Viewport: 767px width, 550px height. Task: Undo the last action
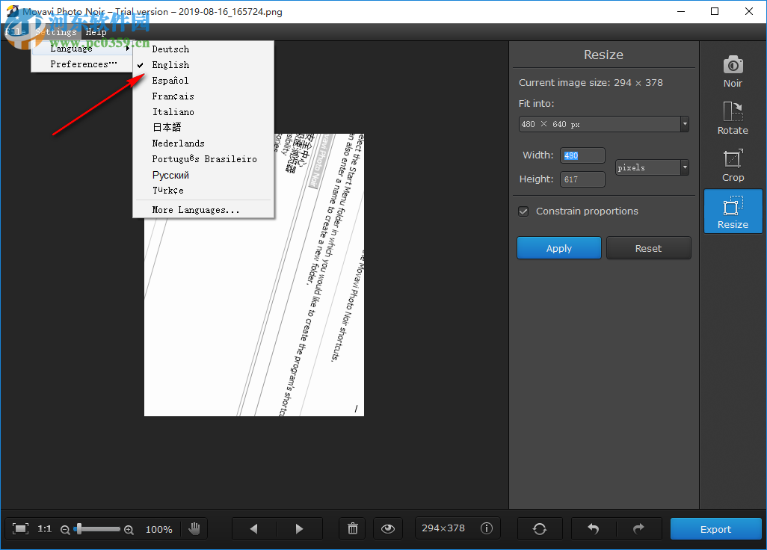click(x=593, y=528)
